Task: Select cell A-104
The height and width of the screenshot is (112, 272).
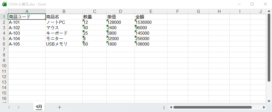Action: pyautogui.click(x=27, y=38)
